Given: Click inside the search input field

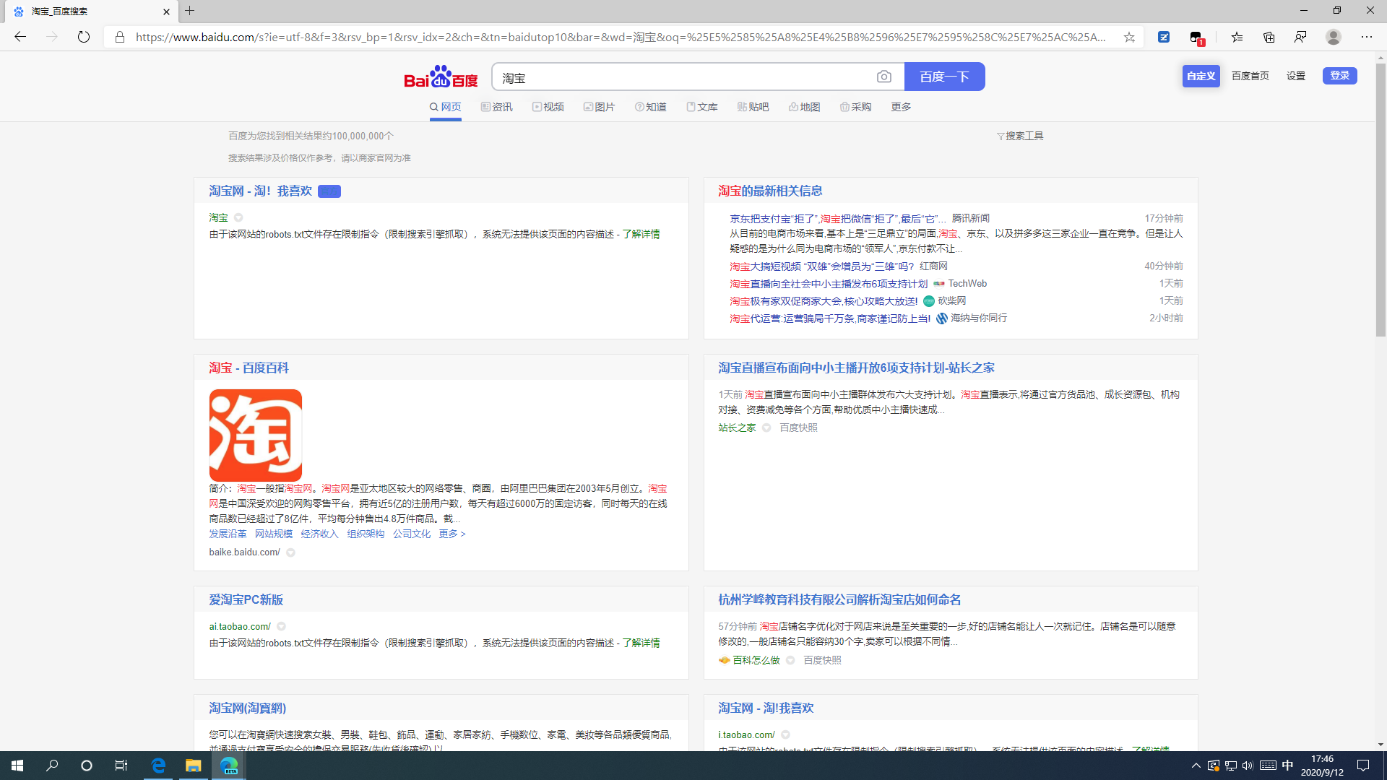Looking at the screenshot, I should 686,77.
